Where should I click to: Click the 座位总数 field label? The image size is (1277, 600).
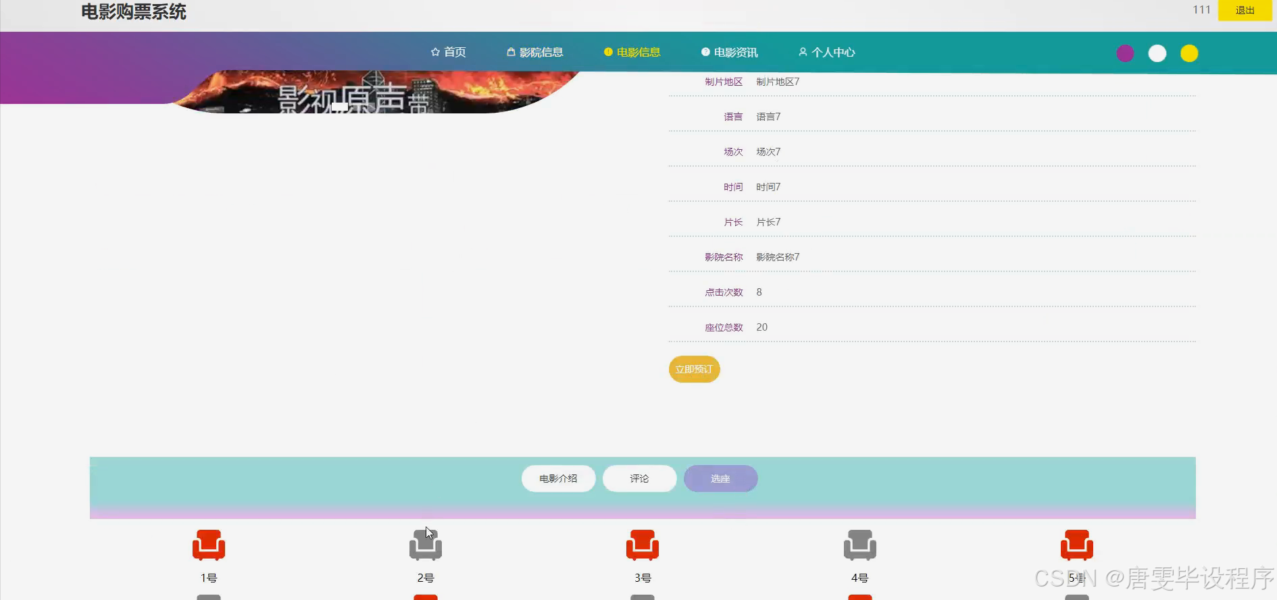[724, 327]
